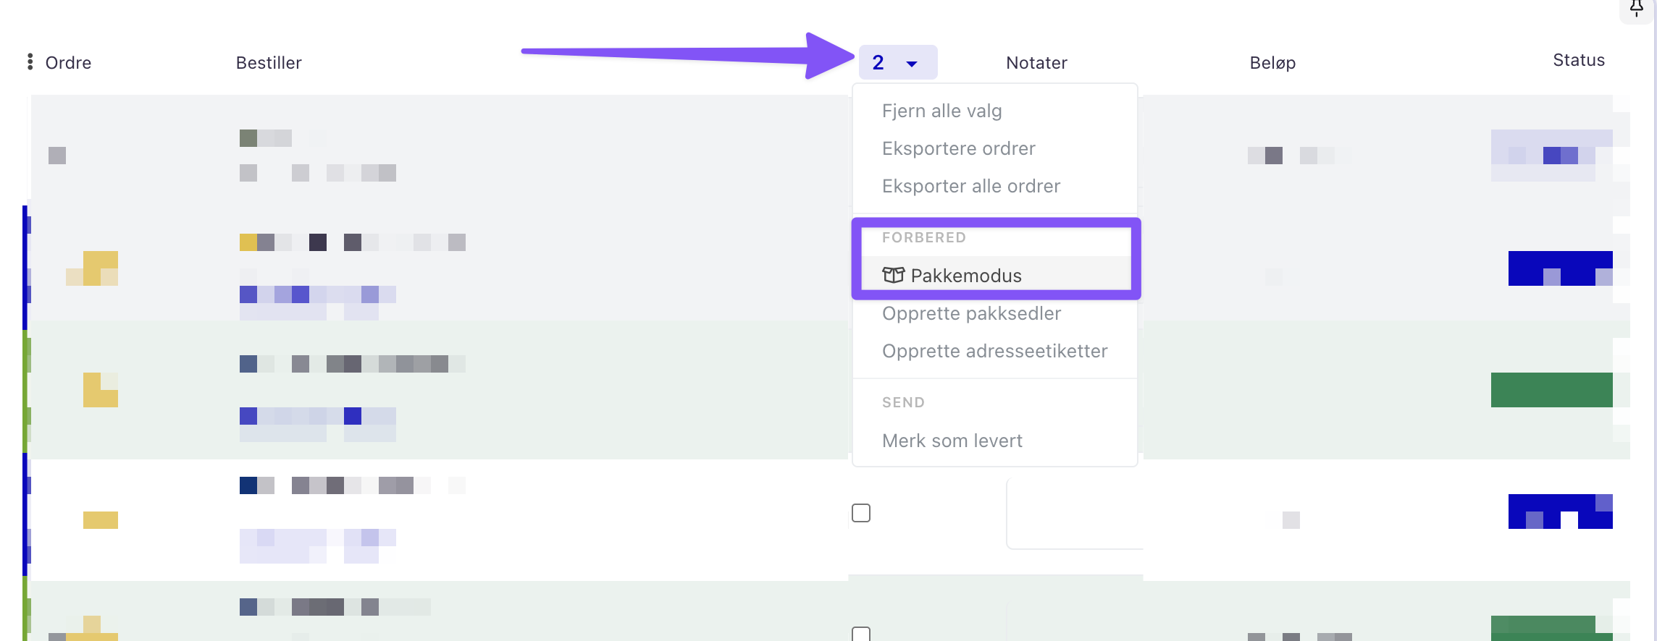Choose "Eksporter alle ordrer" menu option

pos(970,186)
